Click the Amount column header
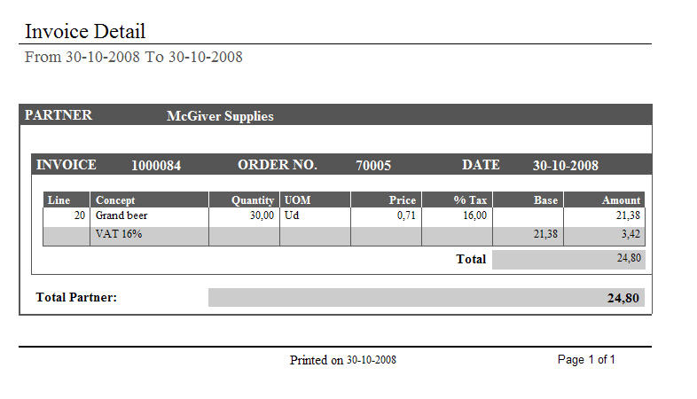This screenshot has width=697, height=399. click(621, 200)
